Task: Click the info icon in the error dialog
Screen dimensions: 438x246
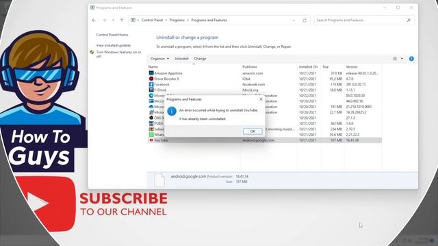Action: (x=172, y=111)
